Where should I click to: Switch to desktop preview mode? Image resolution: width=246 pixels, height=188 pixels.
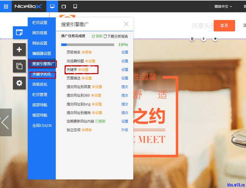click(x=52, y=6)
